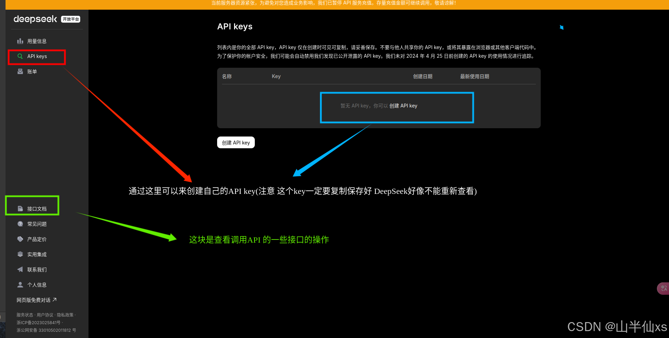Click the integrations layers icon
The width and height of the screenshot is (669, 338).
pos(20,254)
